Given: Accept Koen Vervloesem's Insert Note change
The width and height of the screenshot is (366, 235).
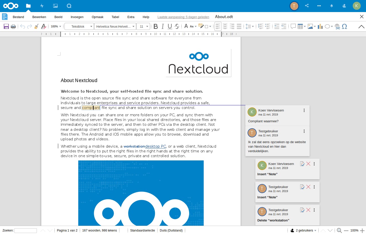Looking at the screenshot, I should point(302,164).
